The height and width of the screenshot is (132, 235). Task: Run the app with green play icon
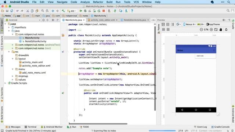pos(81,11)
